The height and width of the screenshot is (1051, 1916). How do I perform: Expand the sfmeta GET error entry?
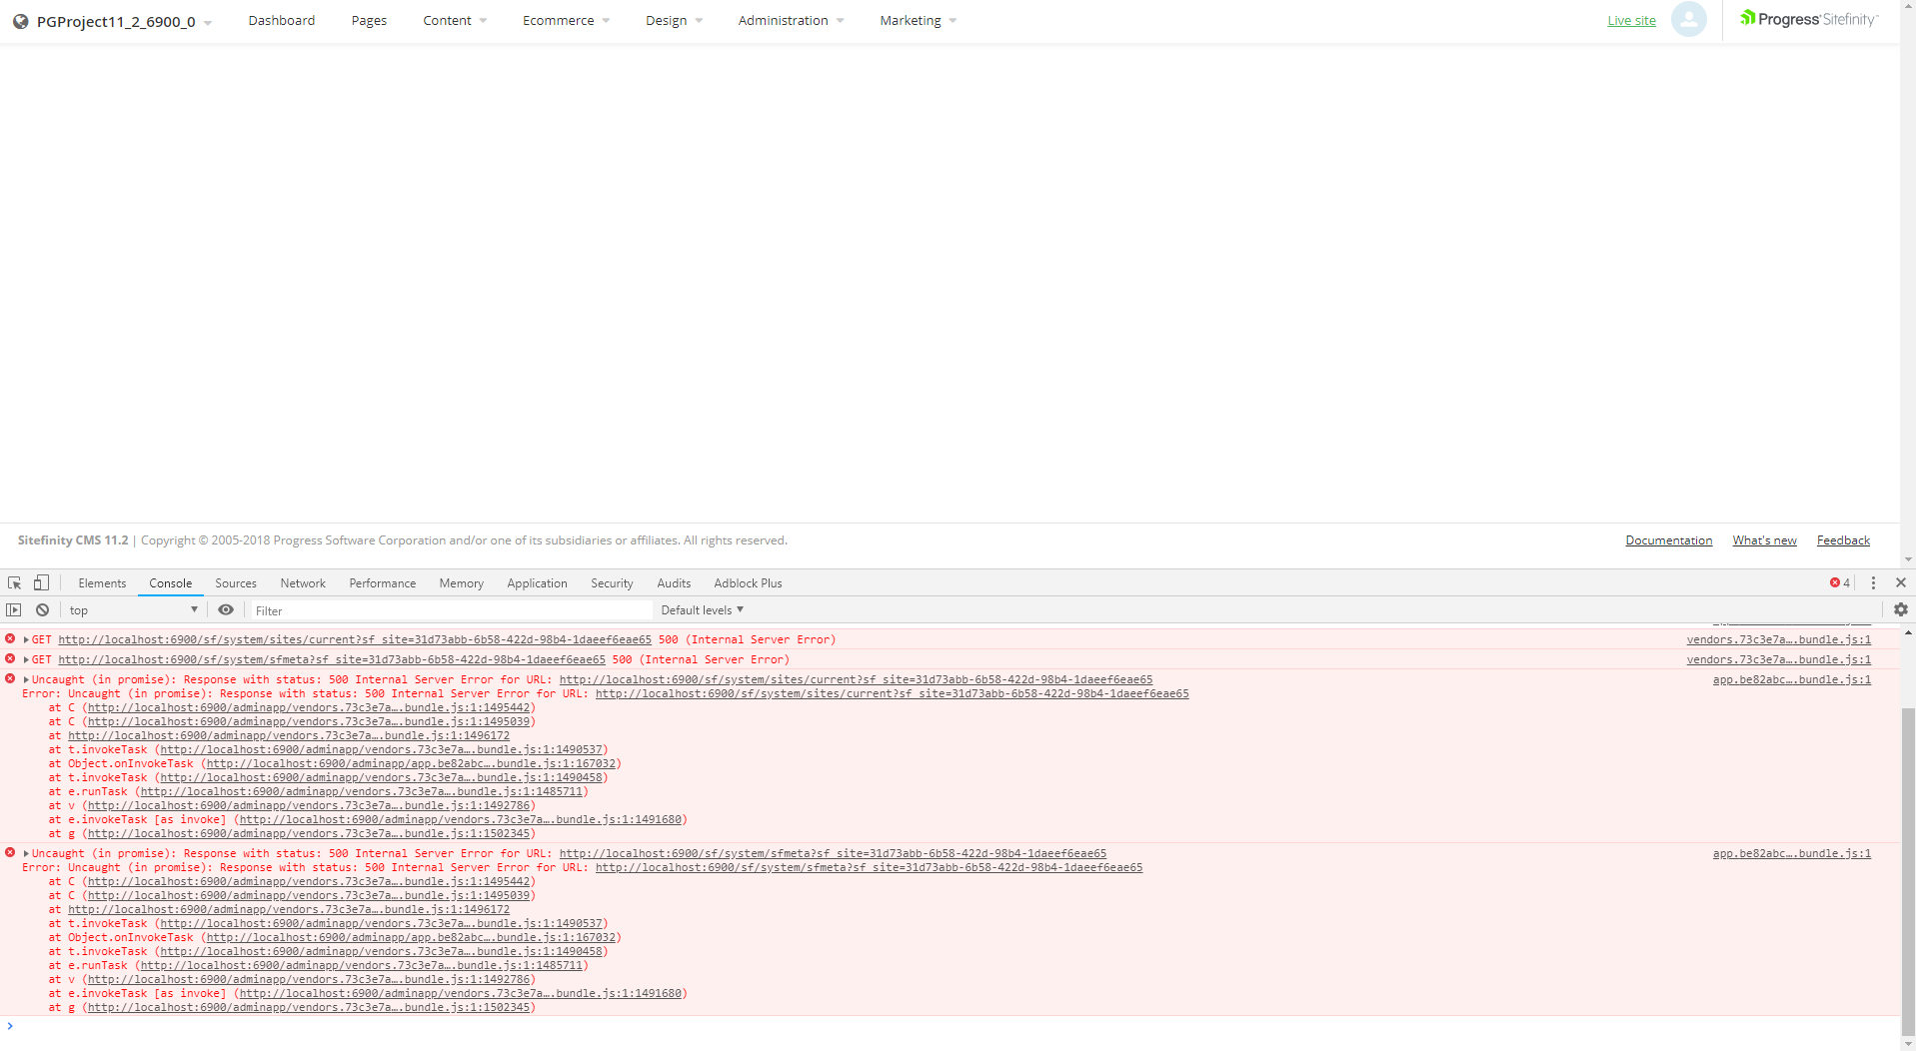click(26, 659)
